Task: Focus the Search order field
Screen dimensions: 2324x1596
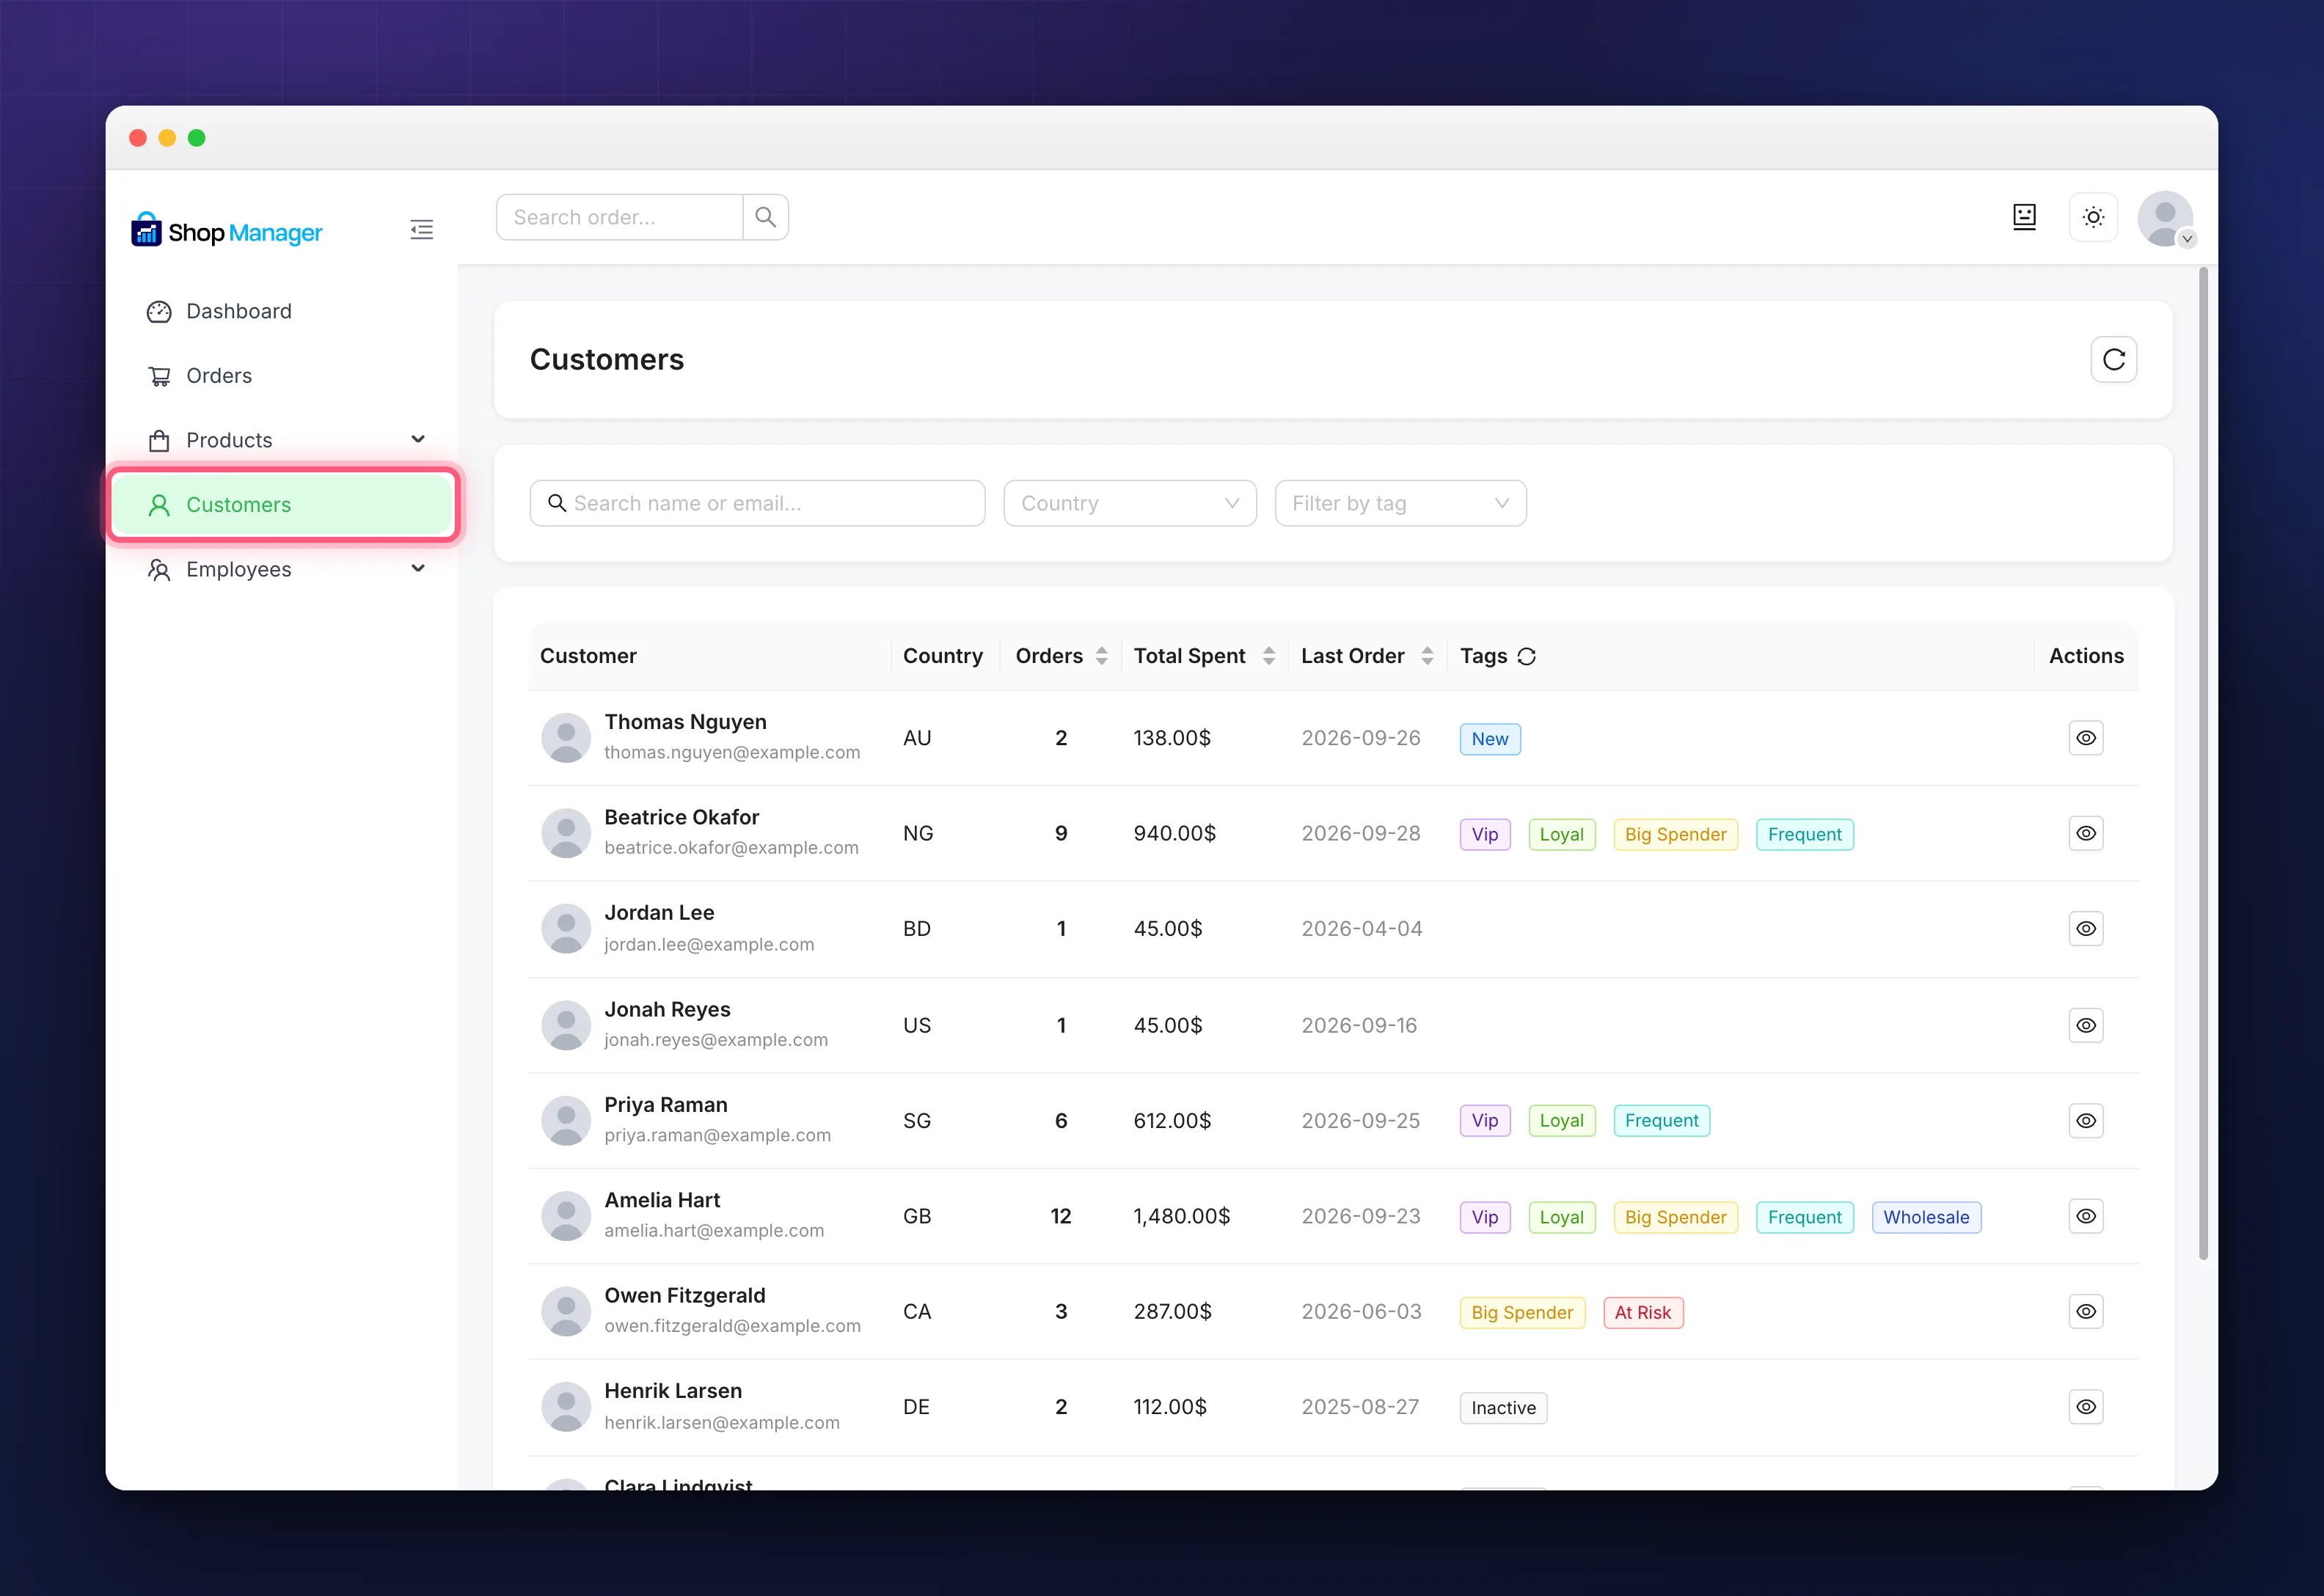Action: [x=619, y=217]
